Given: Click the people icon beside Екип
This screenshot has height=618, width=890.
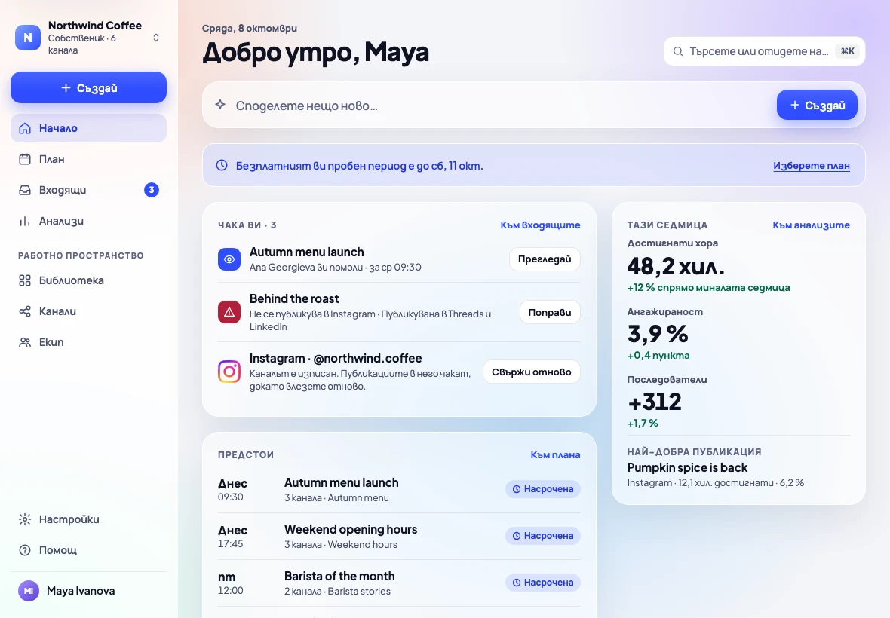Looking at the screenshot, I should pyautogui.click(x=25, y=342).
